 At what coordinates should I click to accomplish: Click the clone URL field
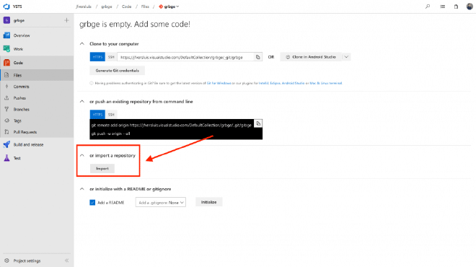click(x=185, y=57)
